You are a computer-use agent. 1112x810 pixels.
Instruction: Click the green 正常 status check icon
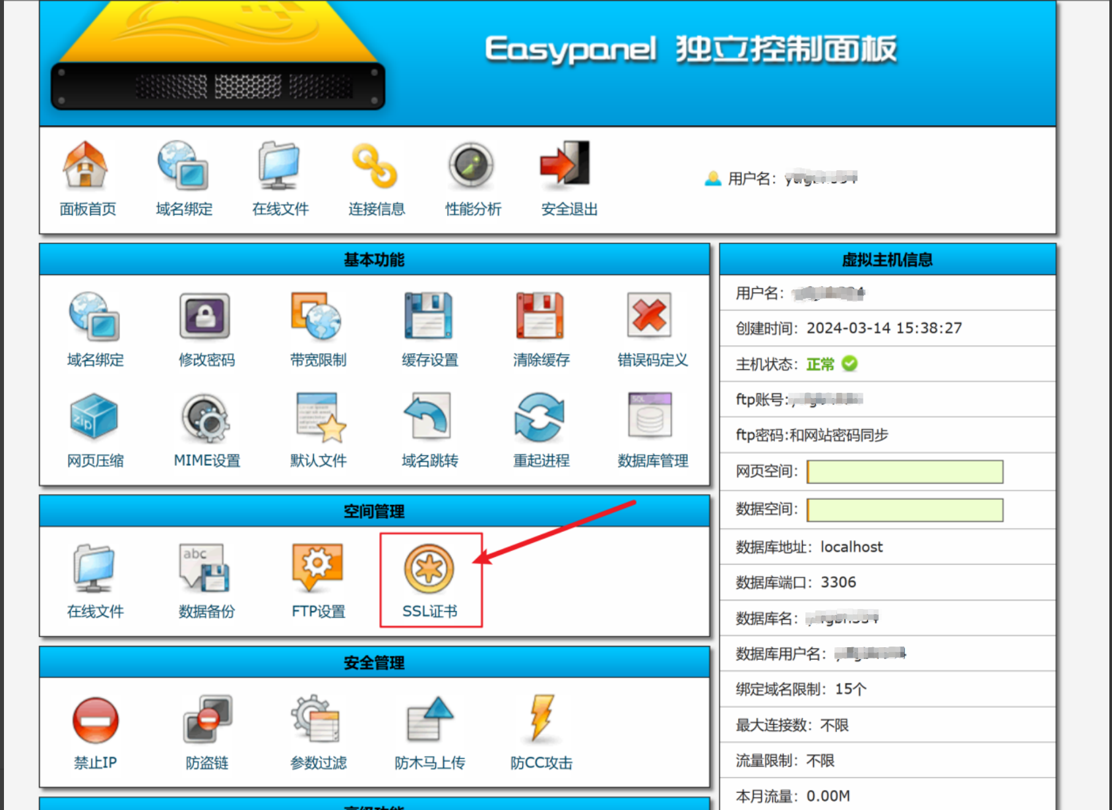(x=849, y=364)
